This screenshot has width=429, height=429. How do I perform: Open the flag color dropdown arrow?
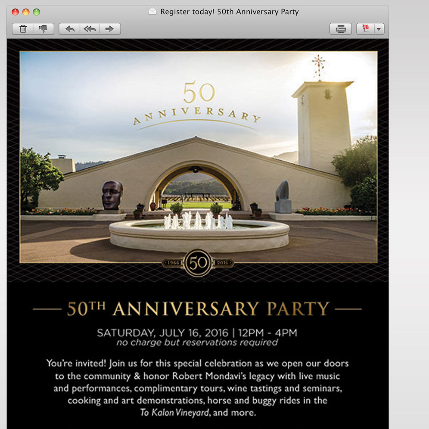(379, 29)
